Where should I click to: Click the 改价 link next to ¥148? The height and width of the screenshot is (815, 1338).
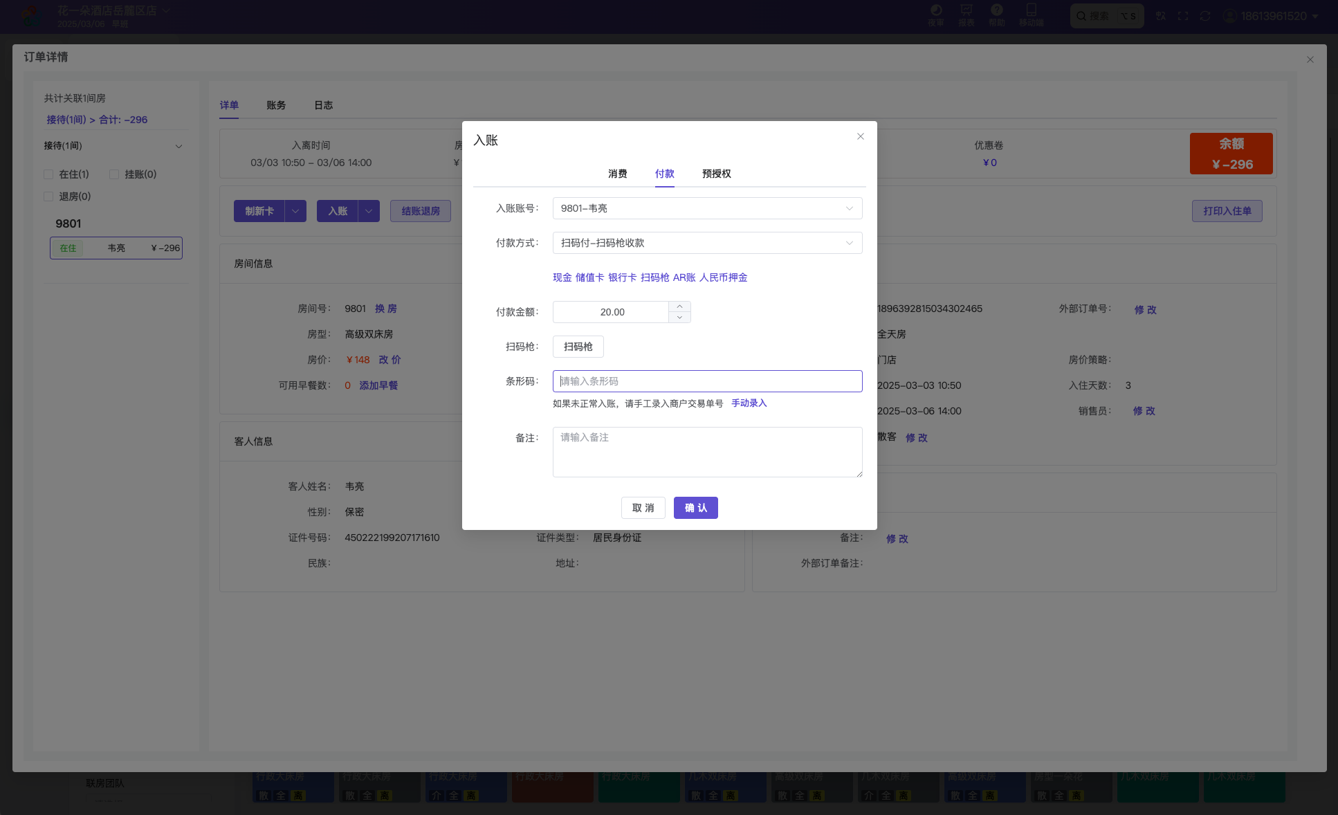click(390, 360)
